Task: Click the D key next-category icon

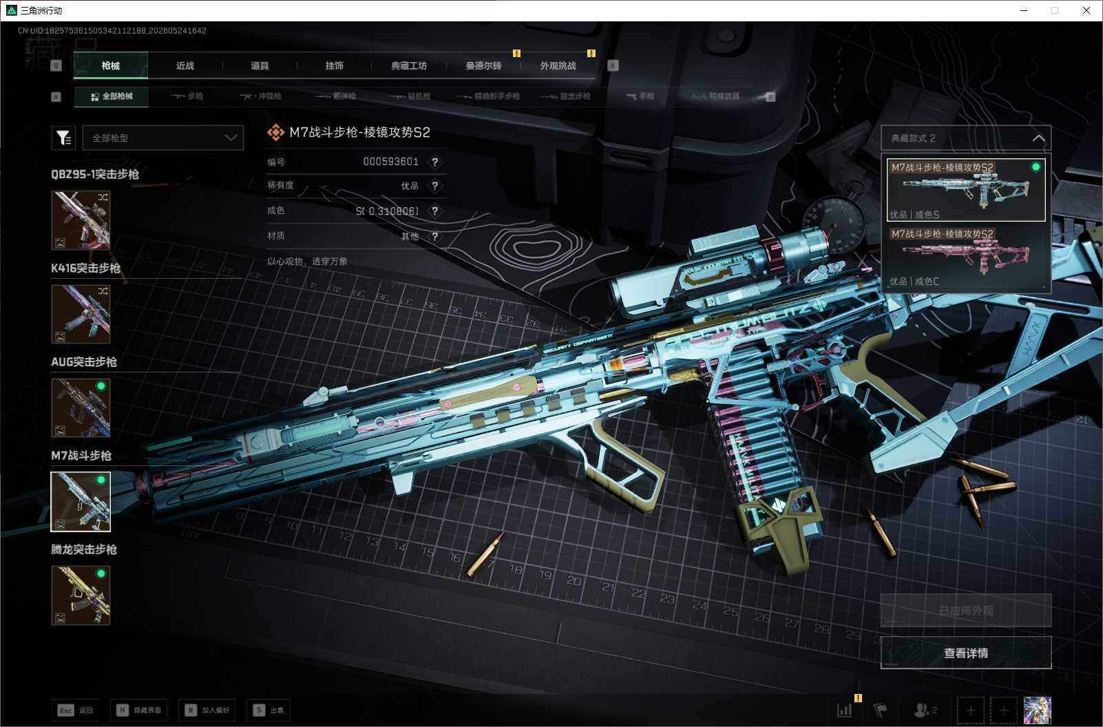Action: tap(770, 97)
